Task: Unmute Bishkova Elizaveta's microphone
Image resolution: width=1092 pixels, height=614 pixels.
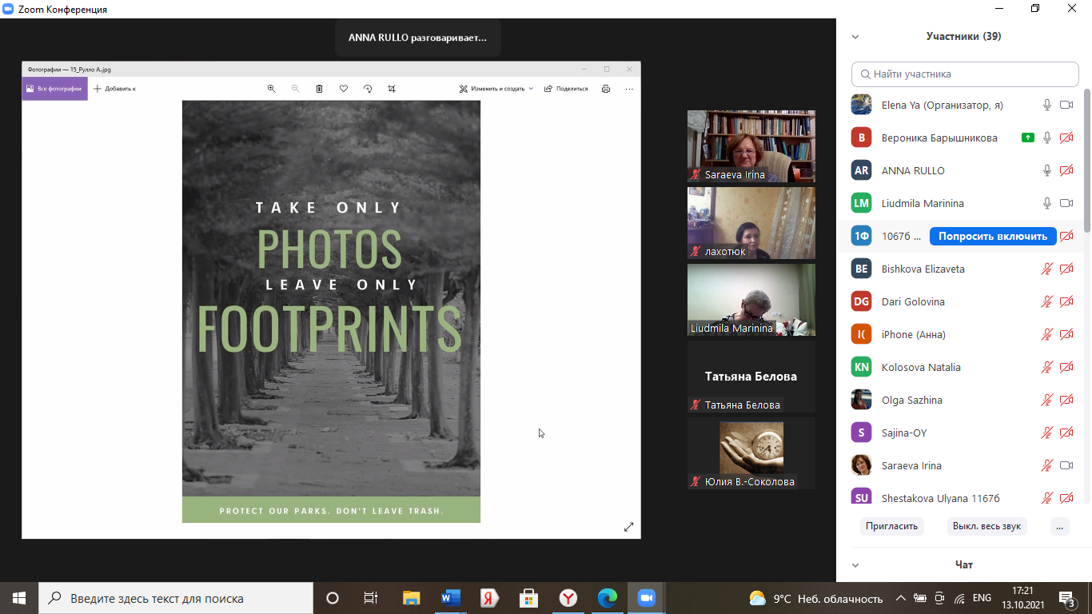Action: (x=1046, y=269)
